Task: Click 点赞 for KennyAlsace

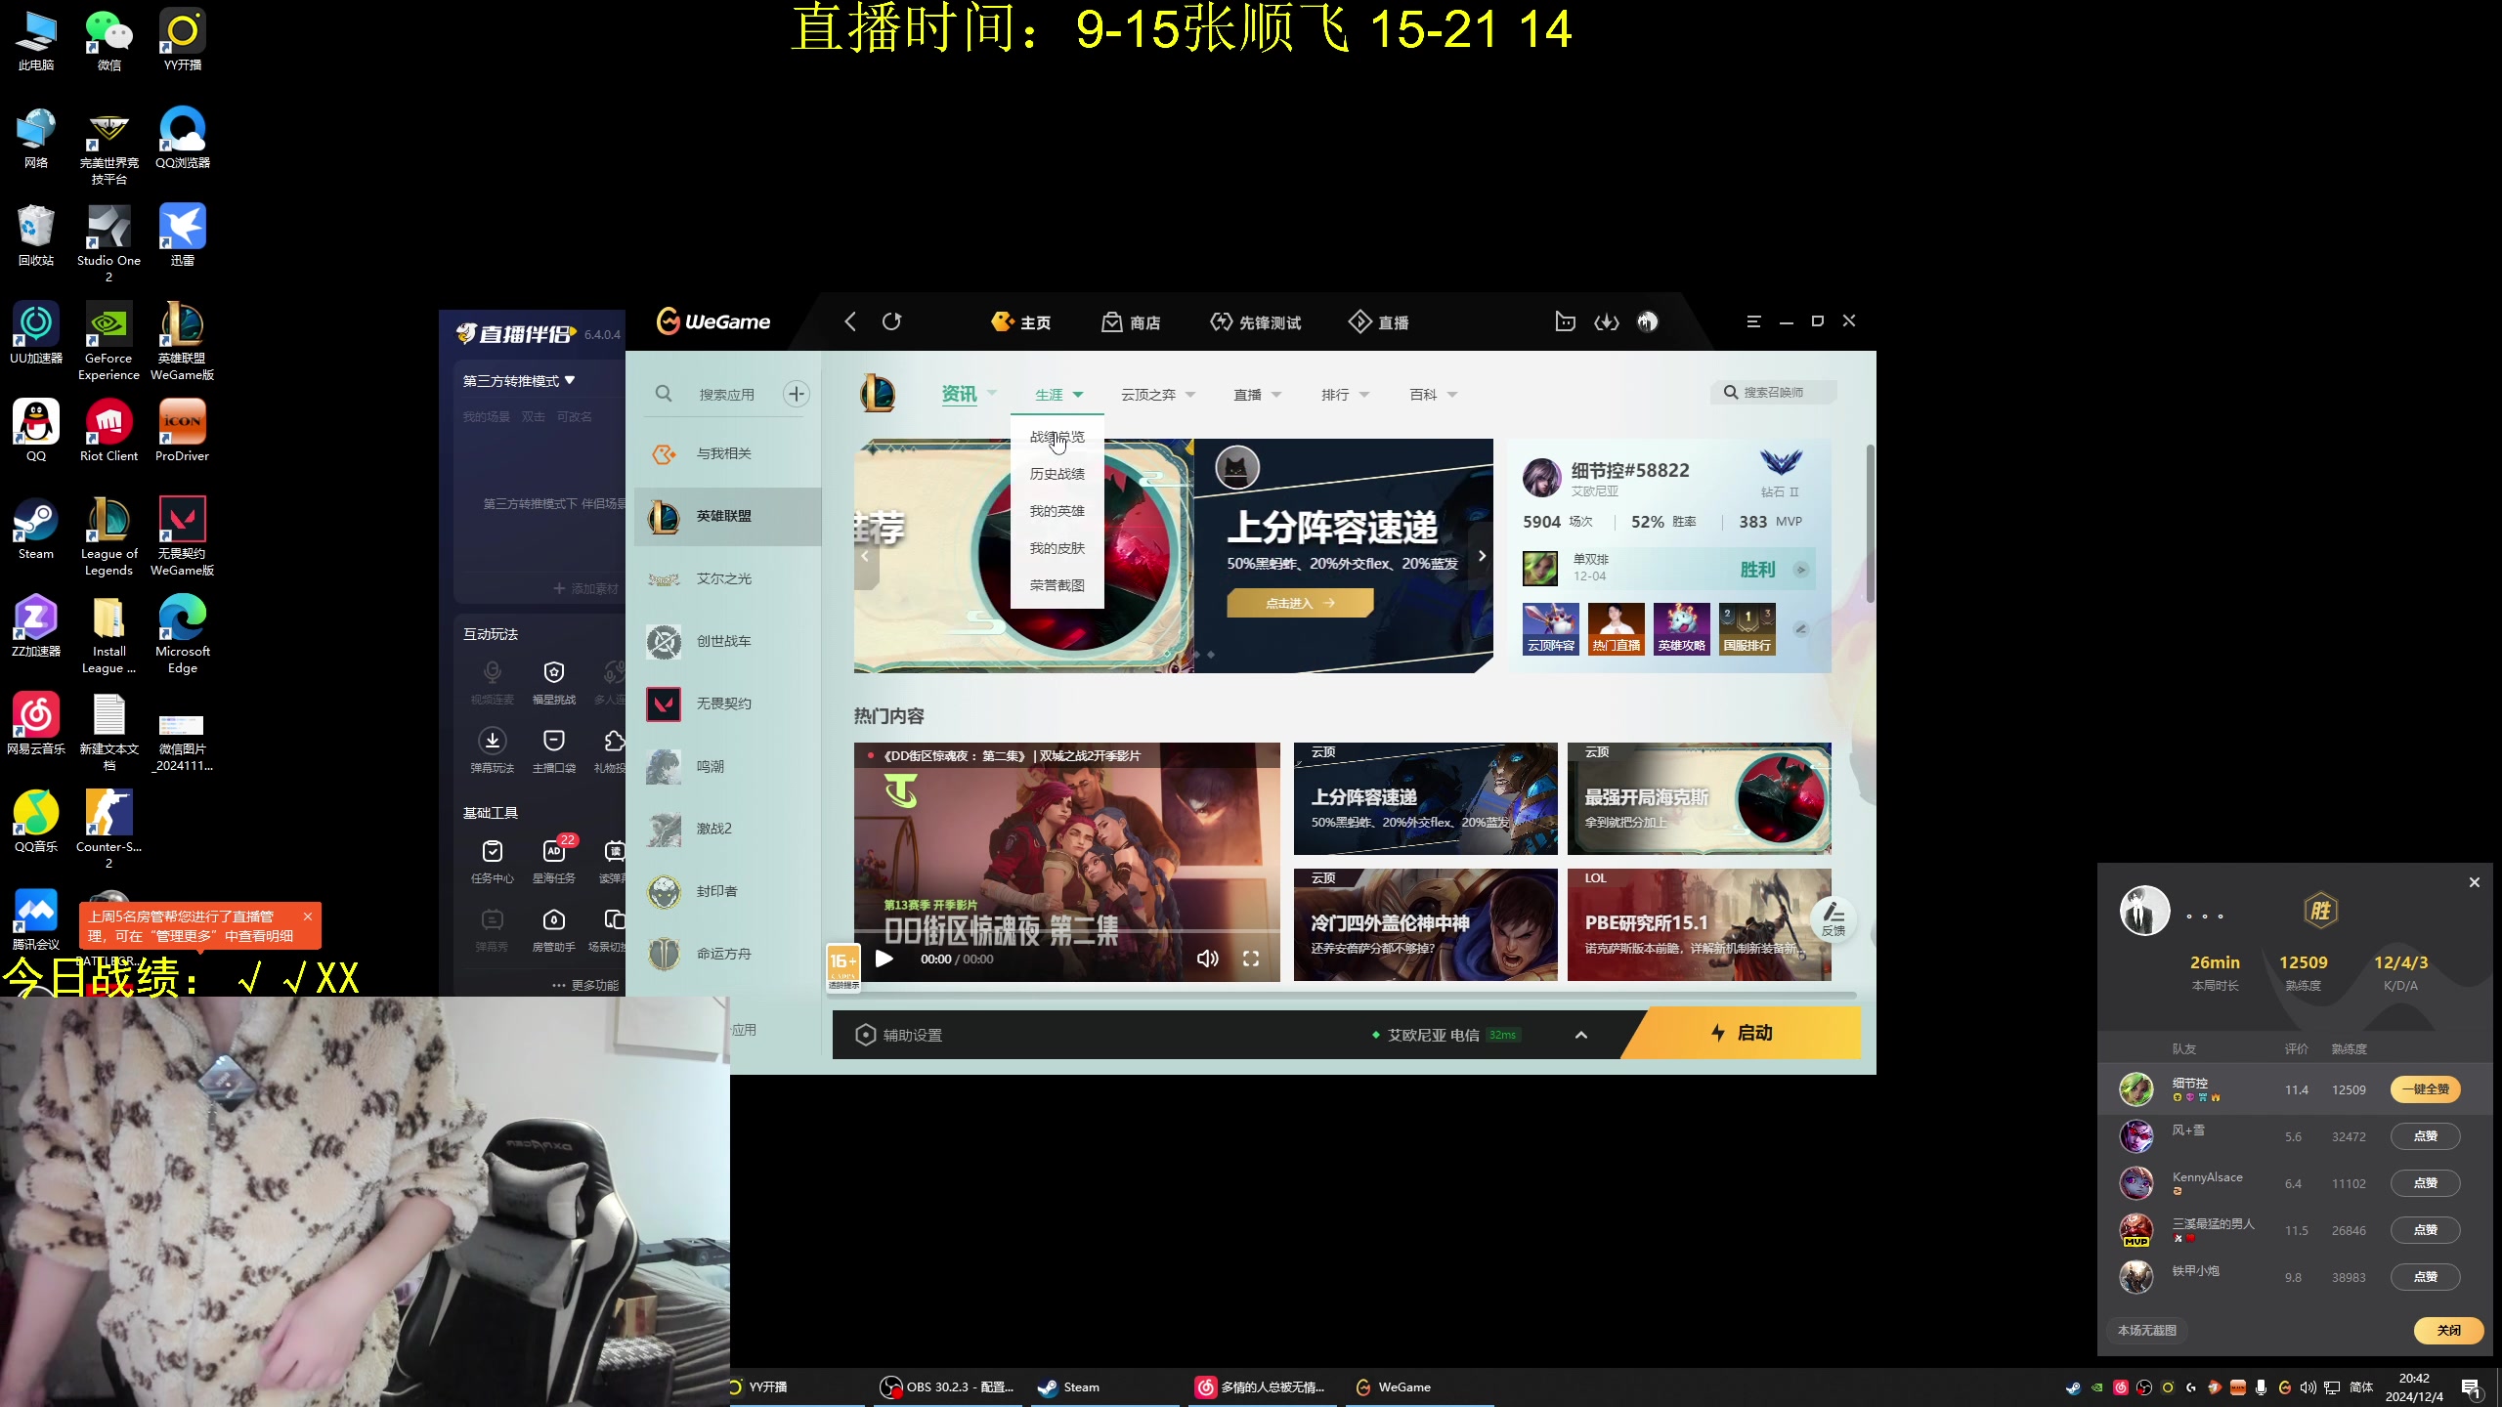Action: click(2426, 1183)
